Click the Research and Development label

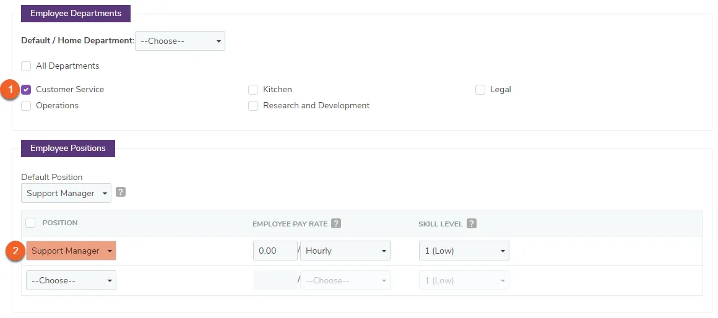(316, 106)
